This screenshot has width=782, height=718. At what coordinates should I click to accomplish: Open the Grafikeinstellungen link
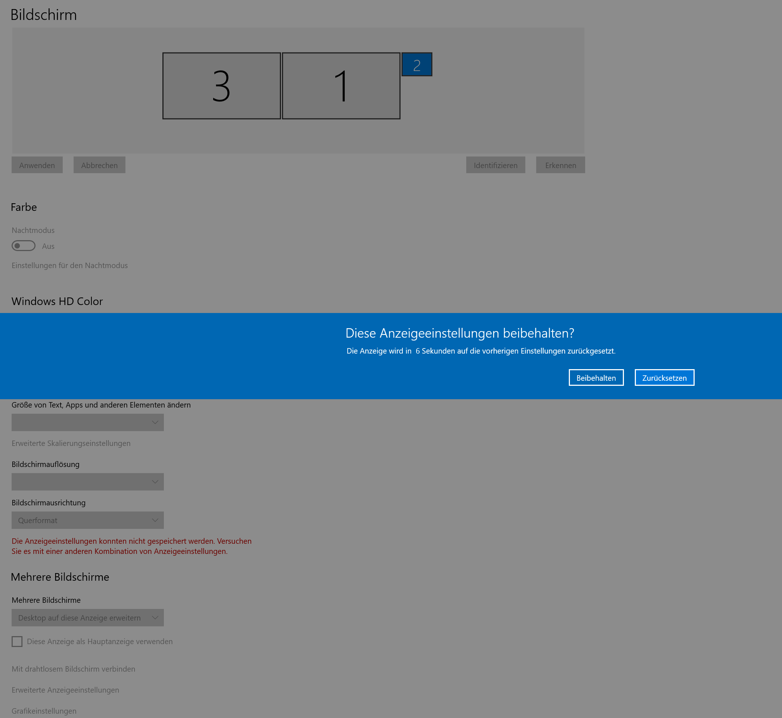(44, 711)
